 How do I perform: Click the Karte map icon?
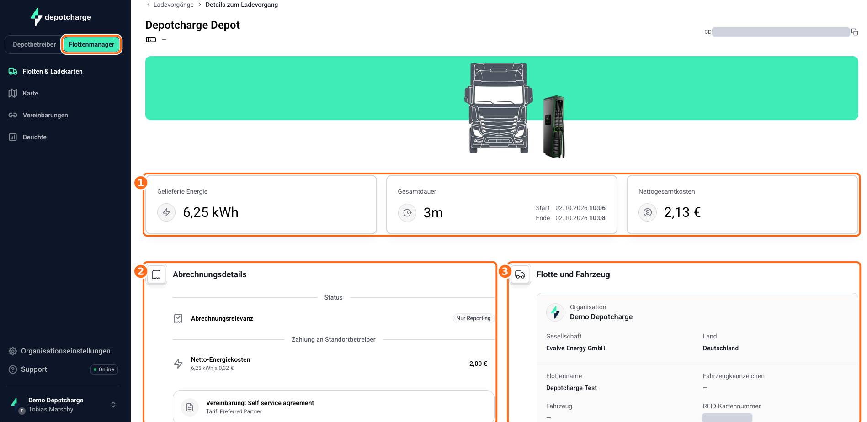pos(13,93)
